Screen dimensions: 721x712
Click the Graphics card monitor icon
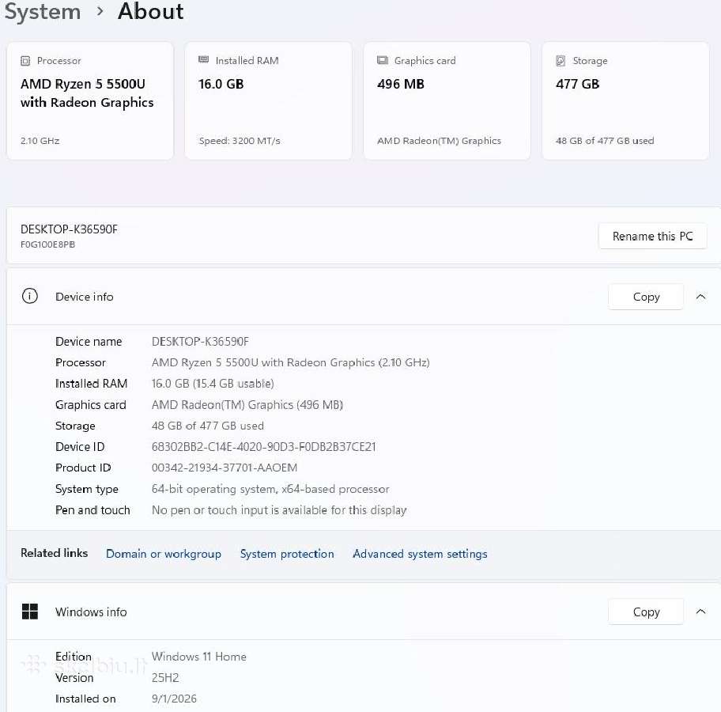pyautogui.click(x=383, y=60)
